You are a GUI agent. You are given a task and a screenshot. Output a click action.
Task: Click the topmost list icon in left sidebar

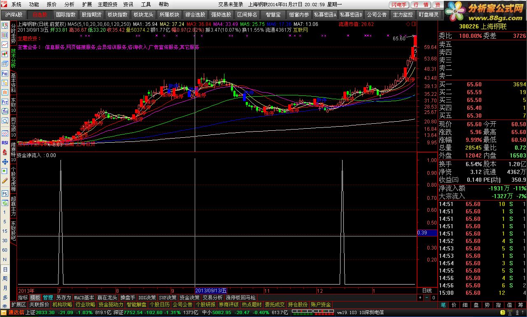pos(5,25)
